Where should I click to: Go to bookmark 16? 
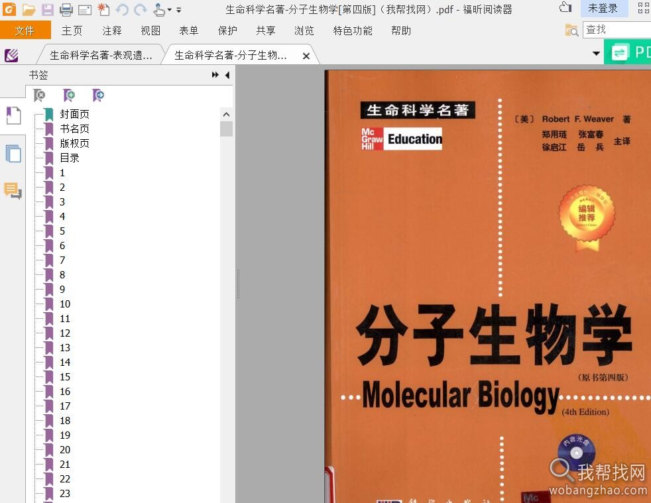coord(65,392)
